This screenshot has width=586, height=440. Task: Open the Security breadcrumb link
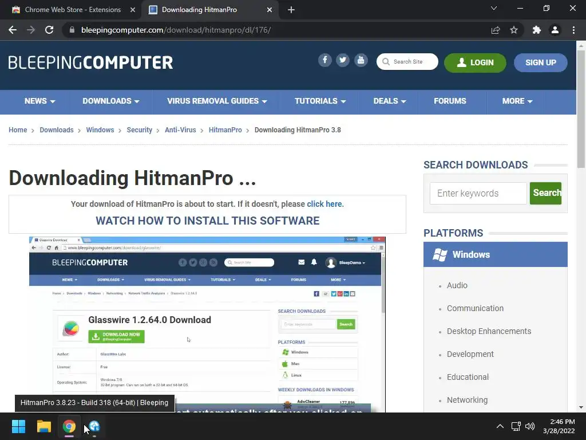(x=140, y=130)
